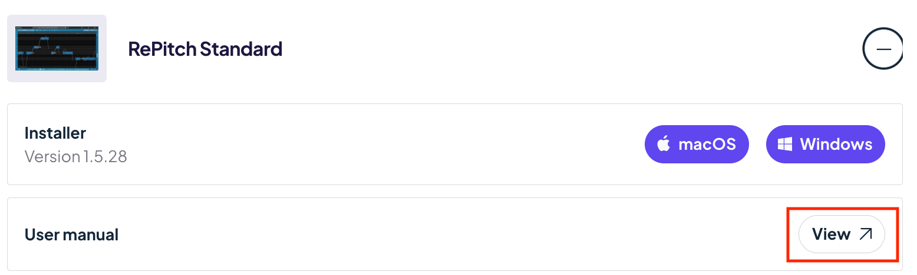Select the word macOS in the purple button

707,144
